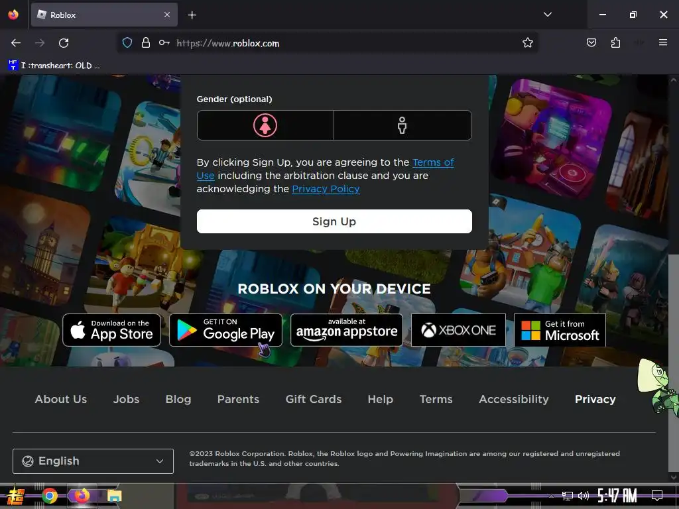Download on the App Store badge
The height and width of the screenshot is (509, 679).
pyautogui.click(x=111, y=330)
